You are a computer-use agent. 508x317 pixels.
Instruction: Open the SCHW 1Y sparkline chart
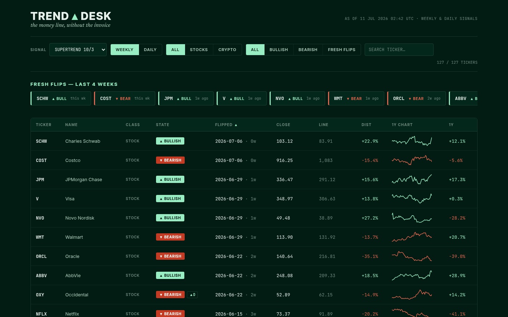(412, 141)
